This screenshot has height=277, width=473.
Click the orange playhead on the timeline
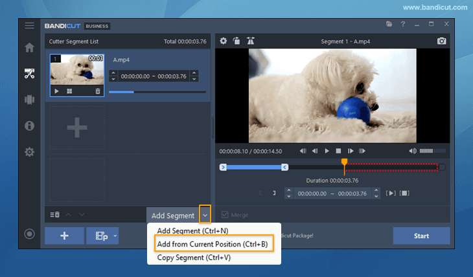344,162
